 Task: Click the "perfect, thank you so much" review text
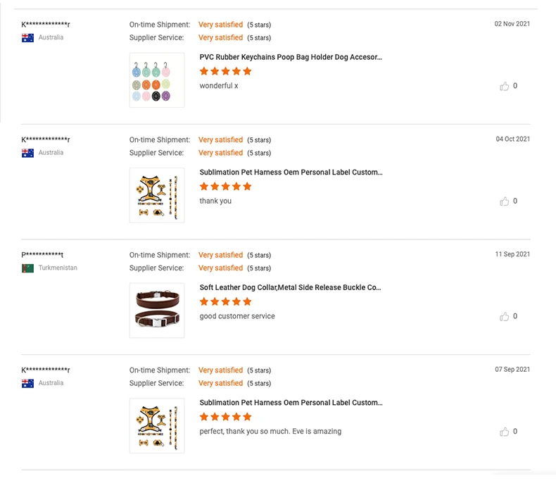tap(270, 432)
